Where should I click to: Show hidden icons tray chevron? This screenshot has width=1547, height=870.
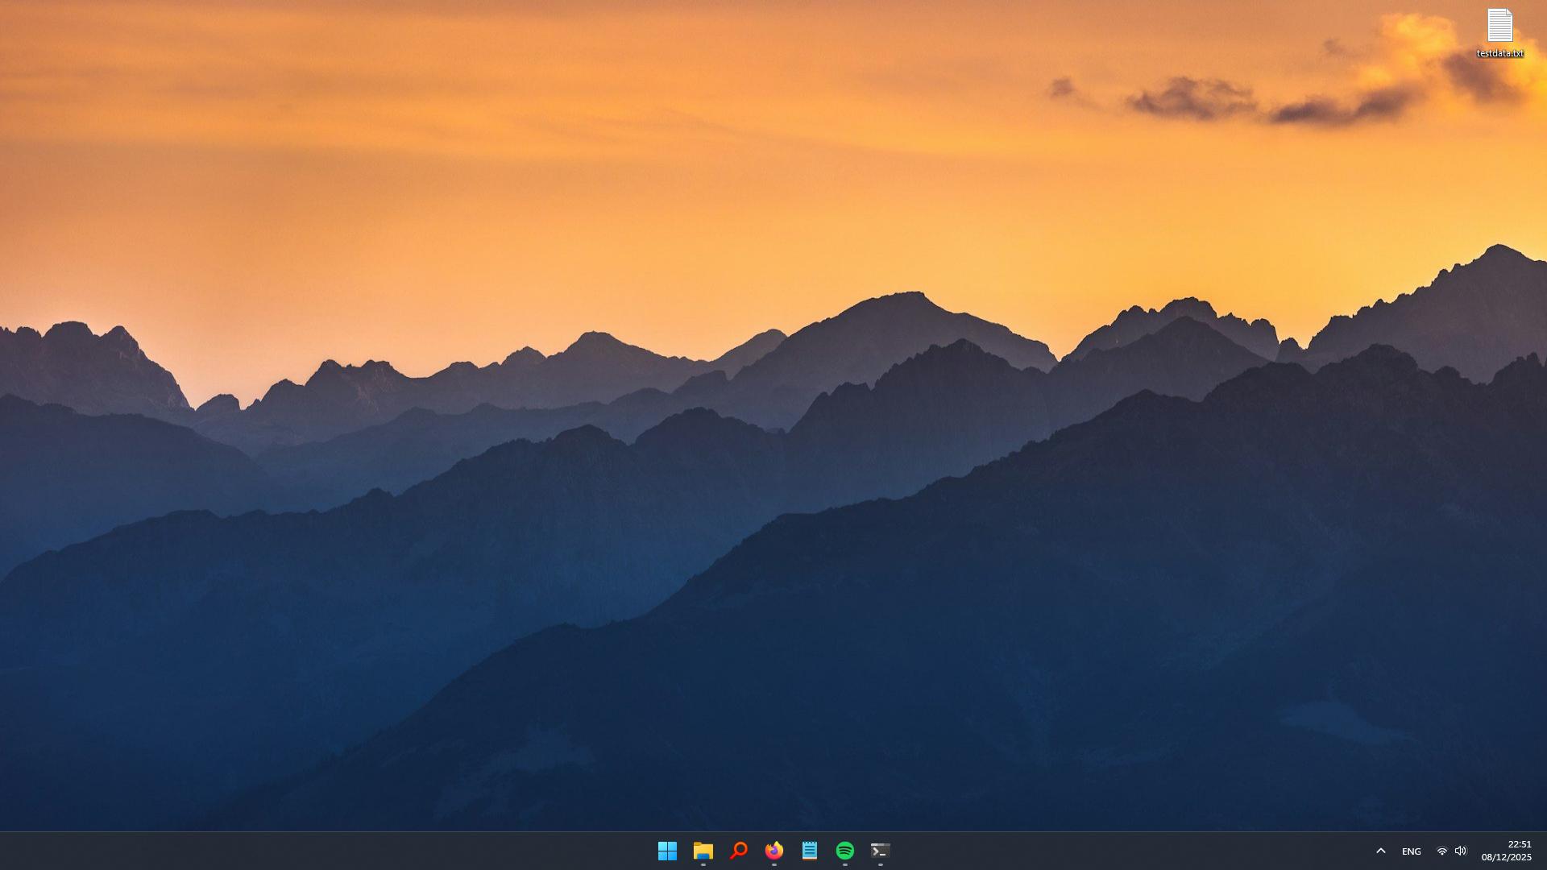1380,851
